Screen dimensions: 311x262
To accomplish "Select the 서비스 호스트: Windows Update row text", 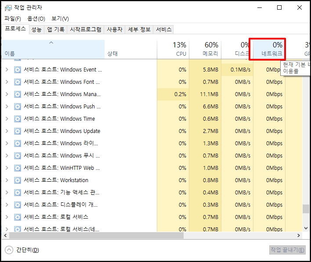I will pos(62,131).
